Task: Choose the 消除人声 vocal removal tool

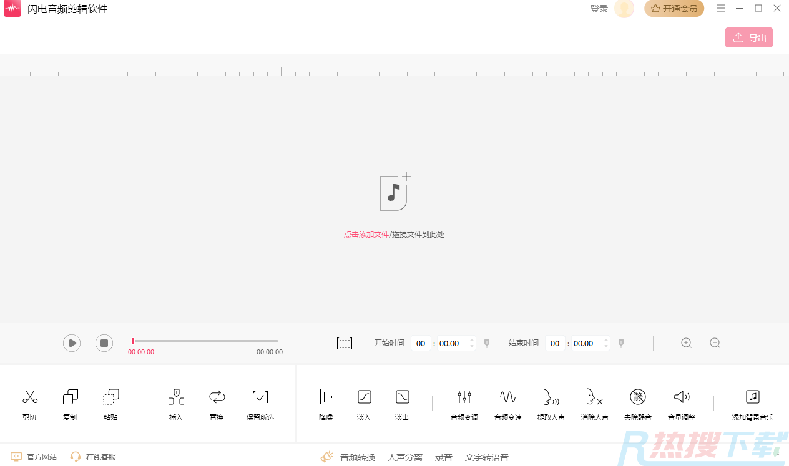Action: pos(594,404)
